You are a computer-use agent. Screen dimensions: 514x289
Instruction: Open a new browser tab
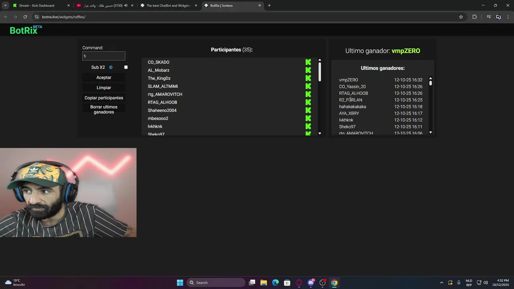pyautogui.click(x=269, y=6)
